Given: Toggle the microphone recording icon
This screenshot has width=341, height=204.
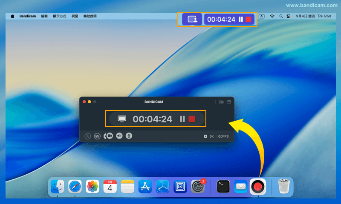Looking at the screenshot, I should pos(129,136).
